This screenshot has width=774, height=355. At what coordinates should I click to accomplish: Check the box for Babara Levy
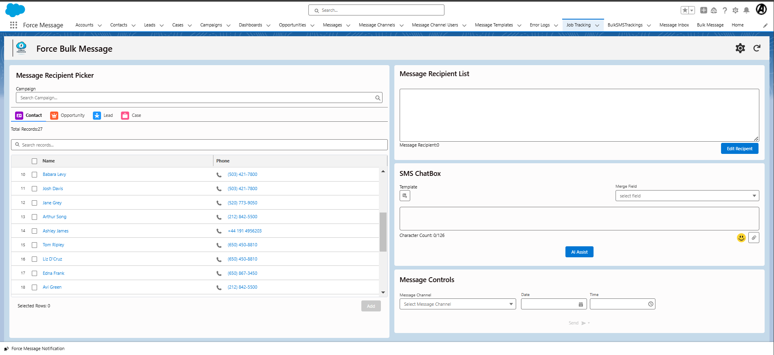[35, 175]
